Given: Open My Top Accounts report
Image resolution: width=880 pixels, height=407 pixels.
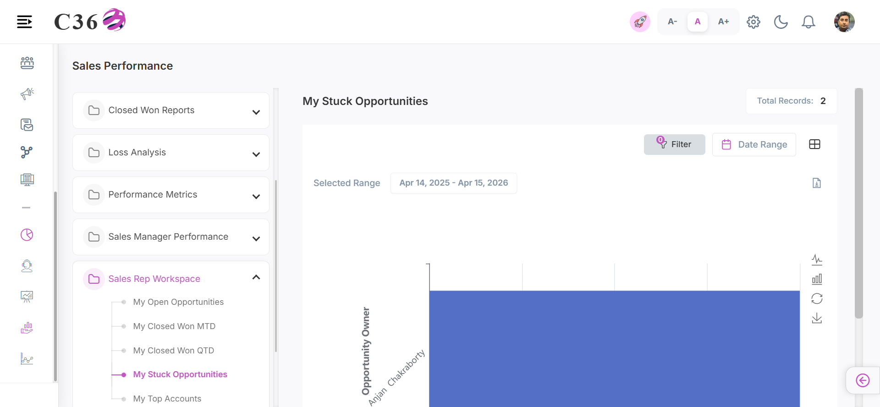Looking at the screenshot, I should [167, 399].
